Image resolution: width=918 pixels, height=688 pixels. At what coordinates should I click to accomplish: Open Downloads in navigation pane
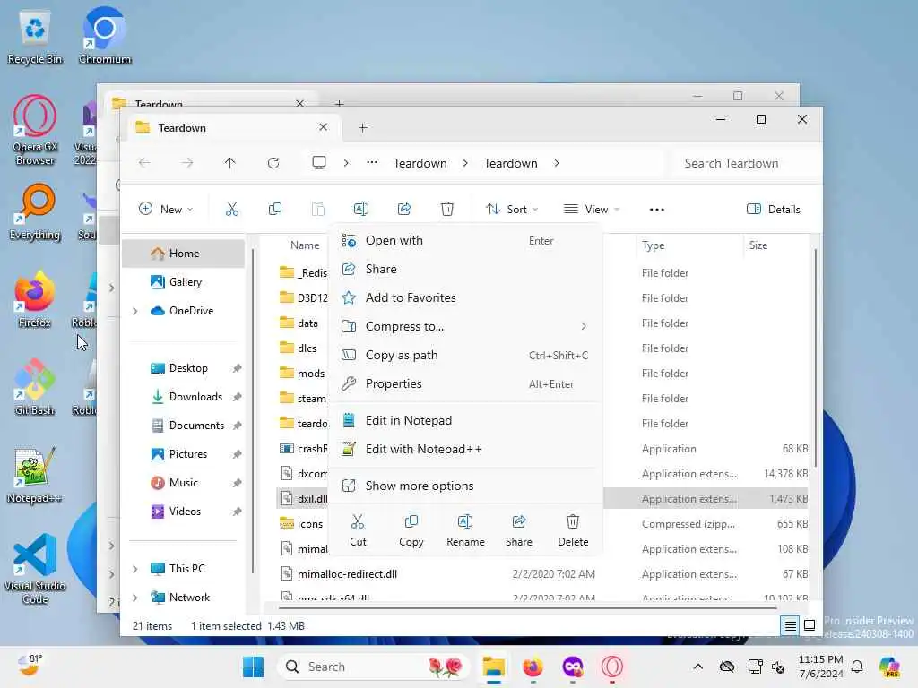[x=183, y=397]
